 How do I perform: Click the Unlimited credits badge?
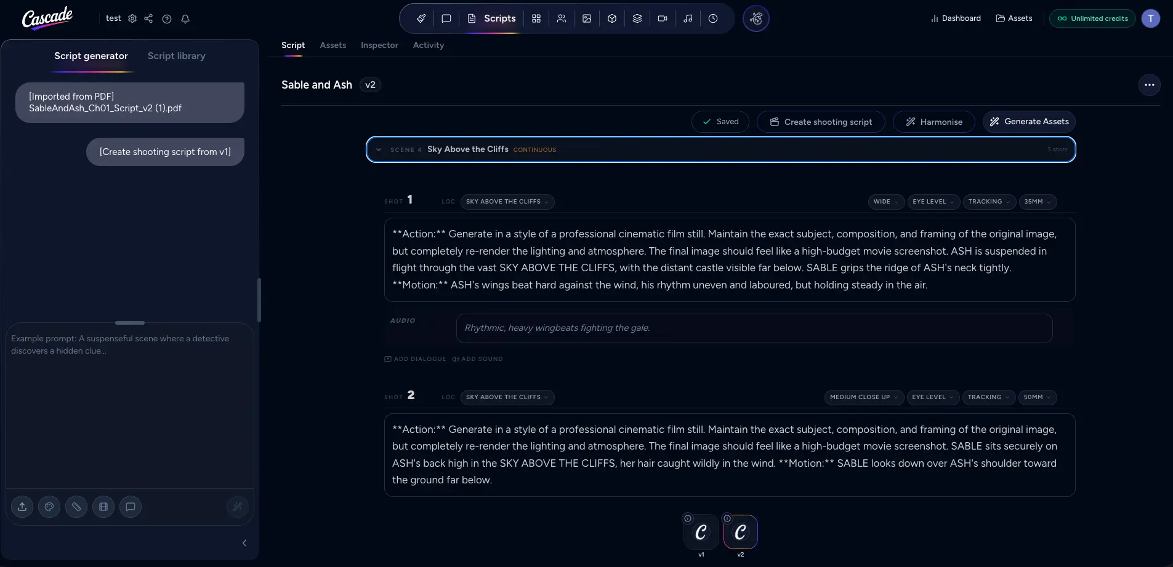pos(1092,18)
